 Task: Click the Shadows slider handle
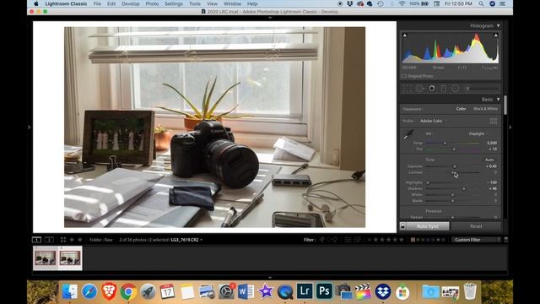tap(464, 189)
